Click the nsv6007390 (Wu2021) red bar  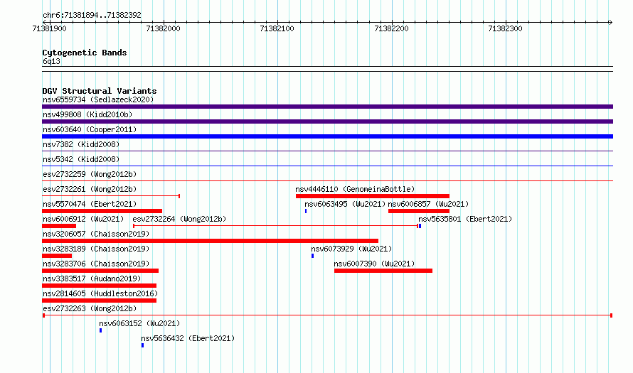pos(383,271)
